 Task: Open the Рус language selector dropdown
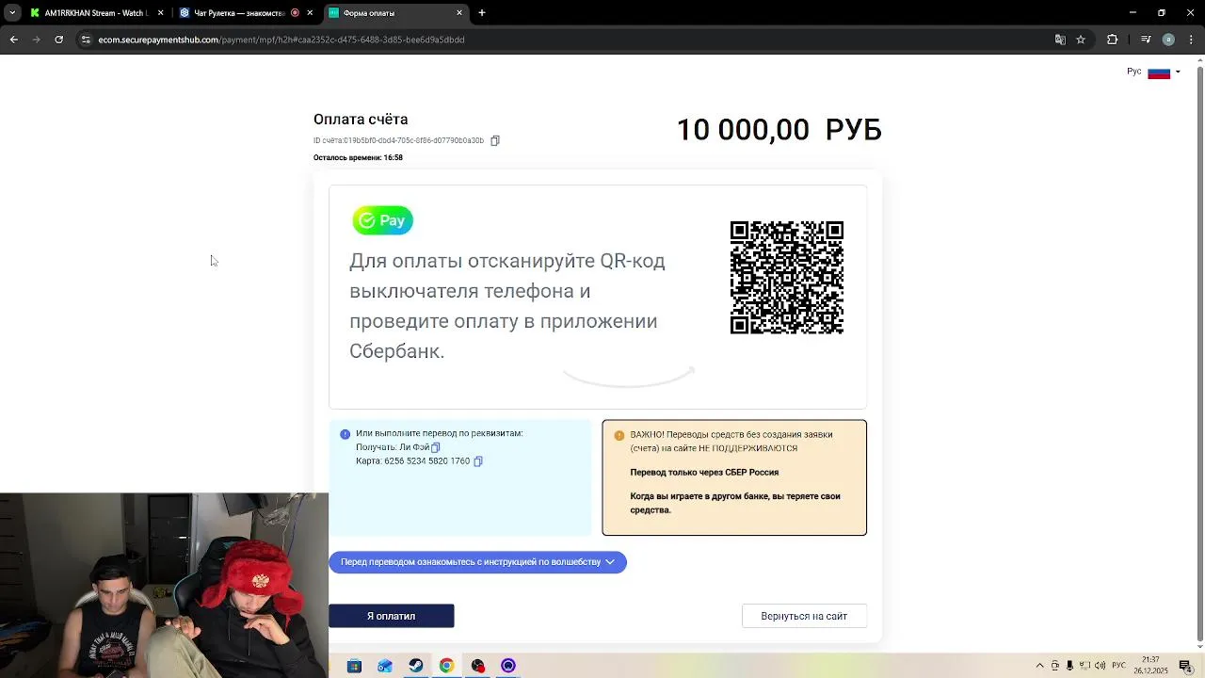[1154, 73]
